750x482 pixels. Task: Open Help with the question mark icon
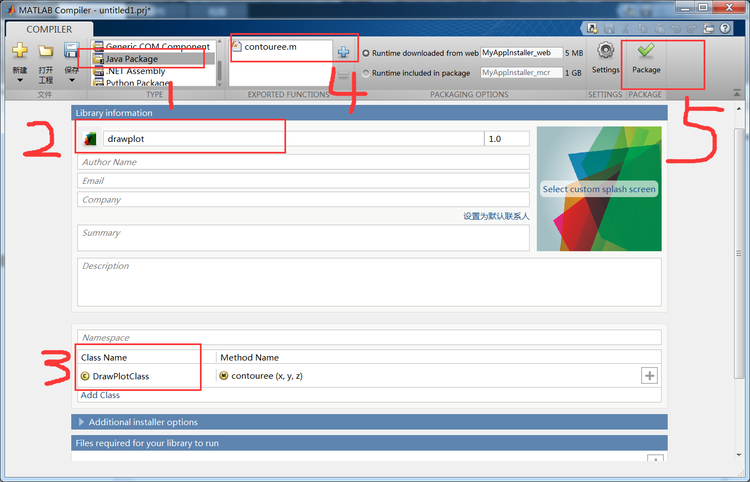pos(725,29)
